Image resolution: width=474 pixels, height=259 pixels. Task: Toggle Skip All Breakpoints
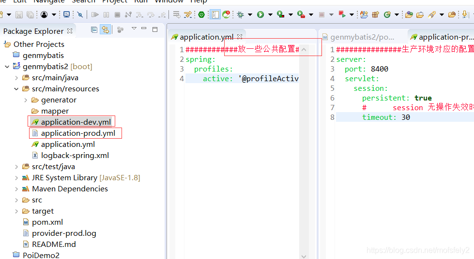coord(80,14)
